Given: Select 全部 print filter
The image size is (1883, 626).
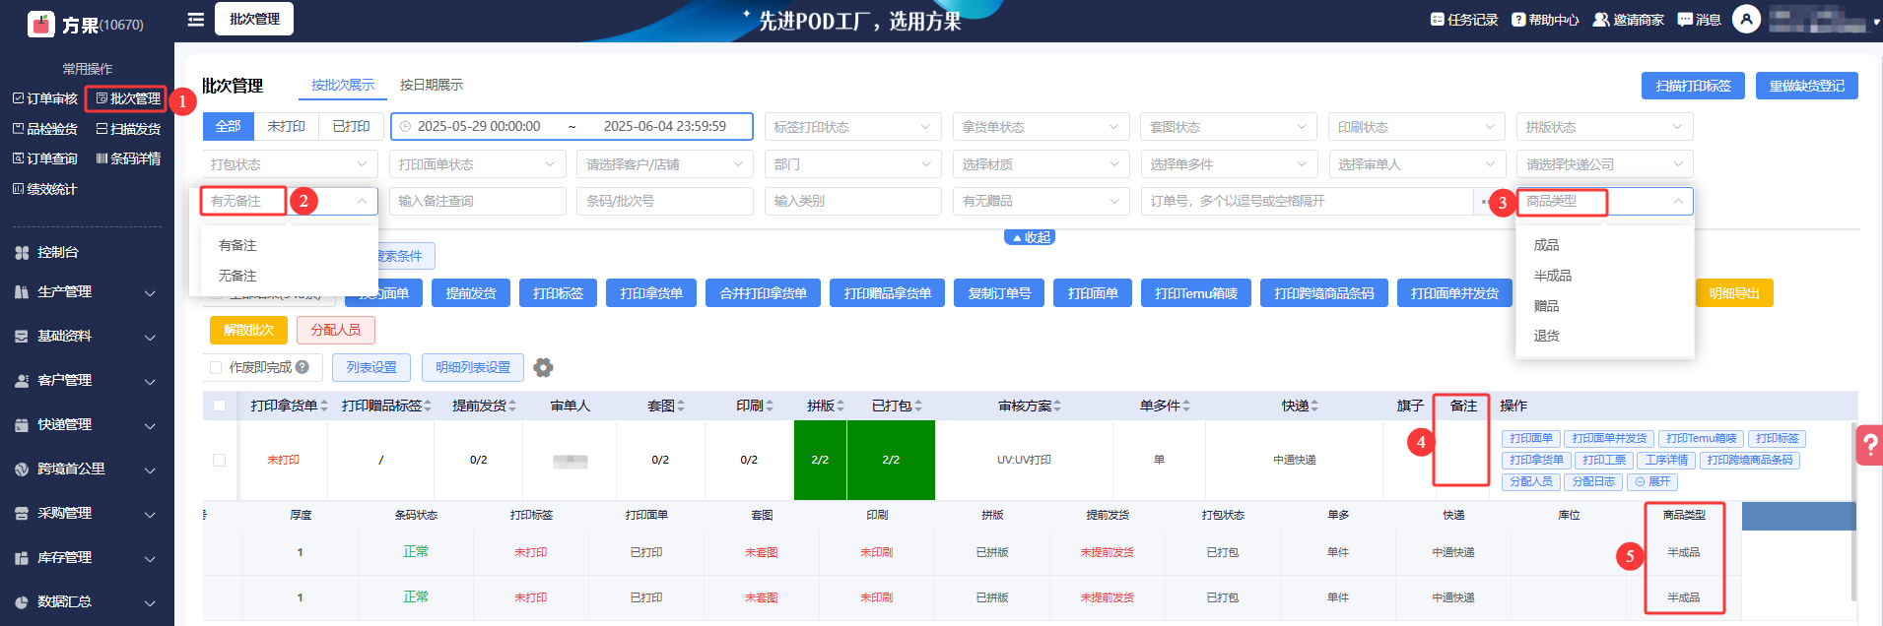Looking at the screenshot, I should tap(229, 126).
